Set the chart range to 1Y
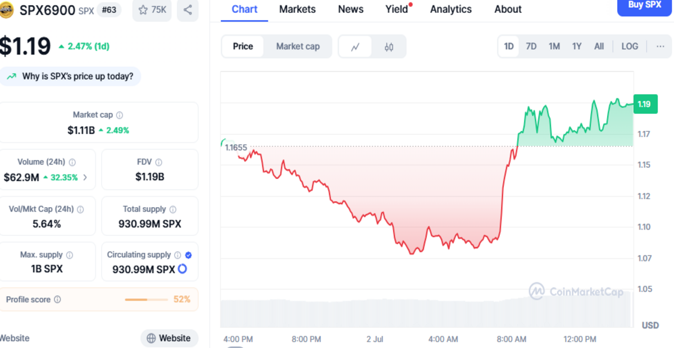The height and width of the screenshot is (348, 674). [x=577, y=47]
